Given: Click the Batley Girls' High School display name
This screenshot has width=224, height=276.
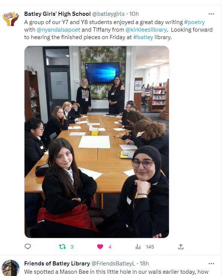Looking at the screenshot, I should pos(57,14).
